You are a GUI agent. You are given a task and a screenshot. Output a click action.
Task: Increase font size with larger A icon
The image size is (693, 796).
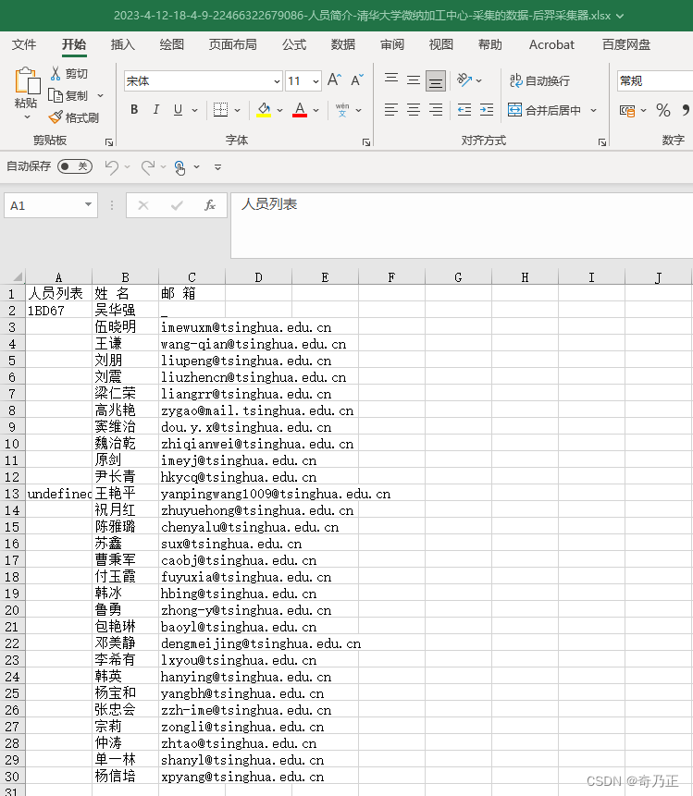334,80
